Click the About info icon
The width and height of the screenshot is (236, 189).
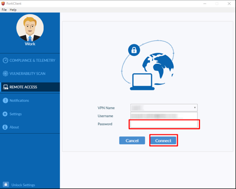(x=5, y=127)
